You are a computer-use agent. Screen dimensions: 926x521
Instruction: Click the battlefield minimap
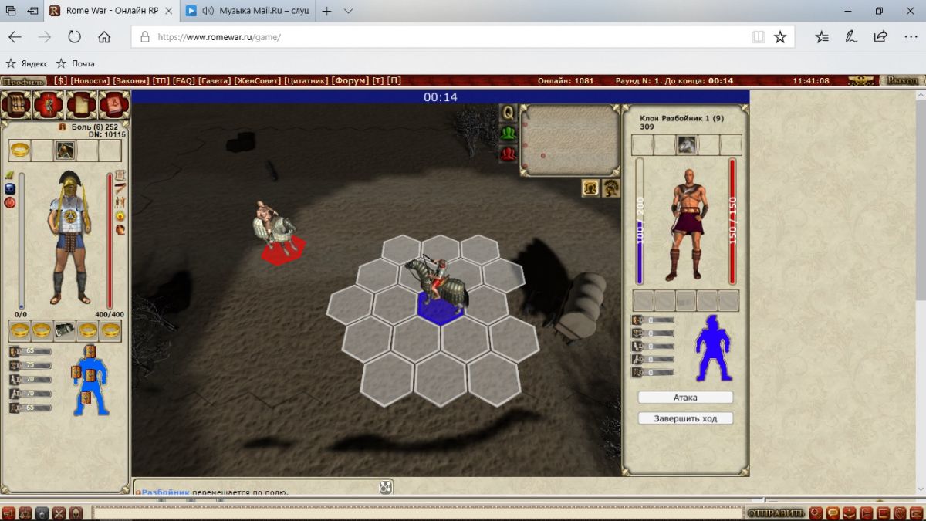coord(569,139)
